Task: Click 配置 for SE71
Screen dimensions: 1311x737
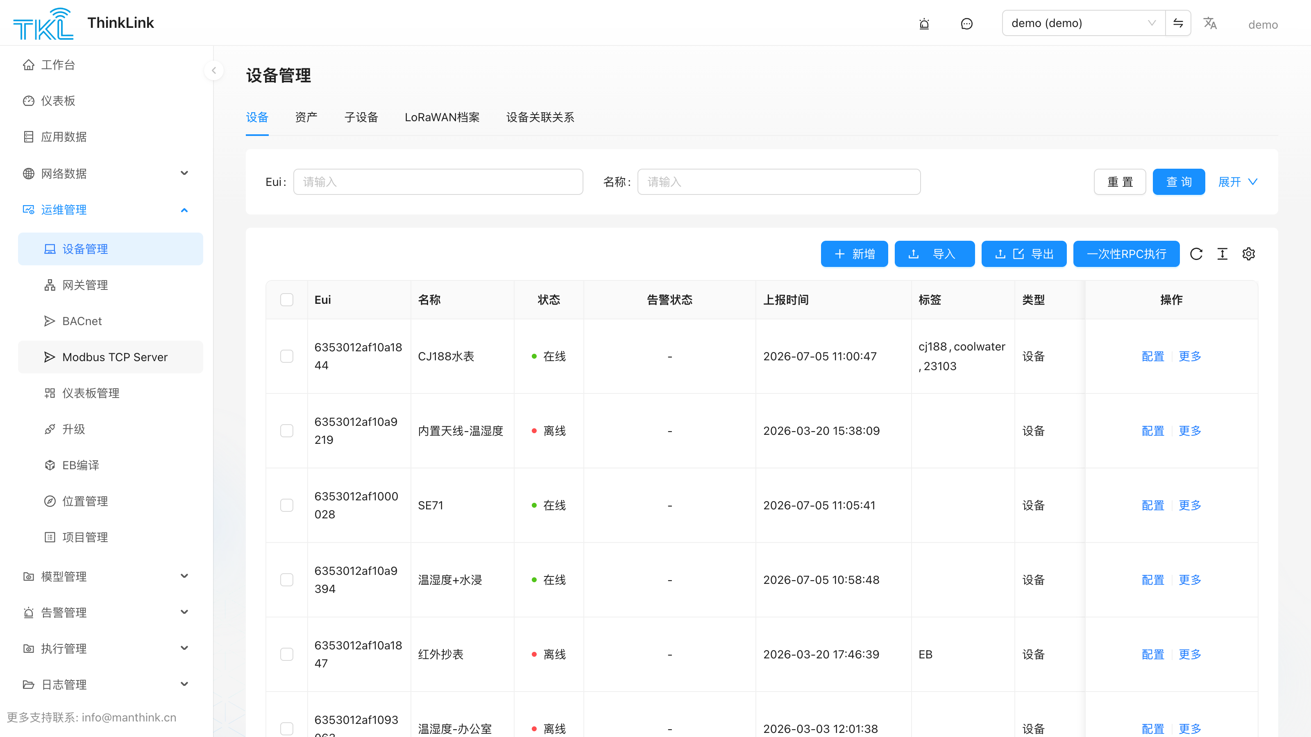Action: [1153, 505]
